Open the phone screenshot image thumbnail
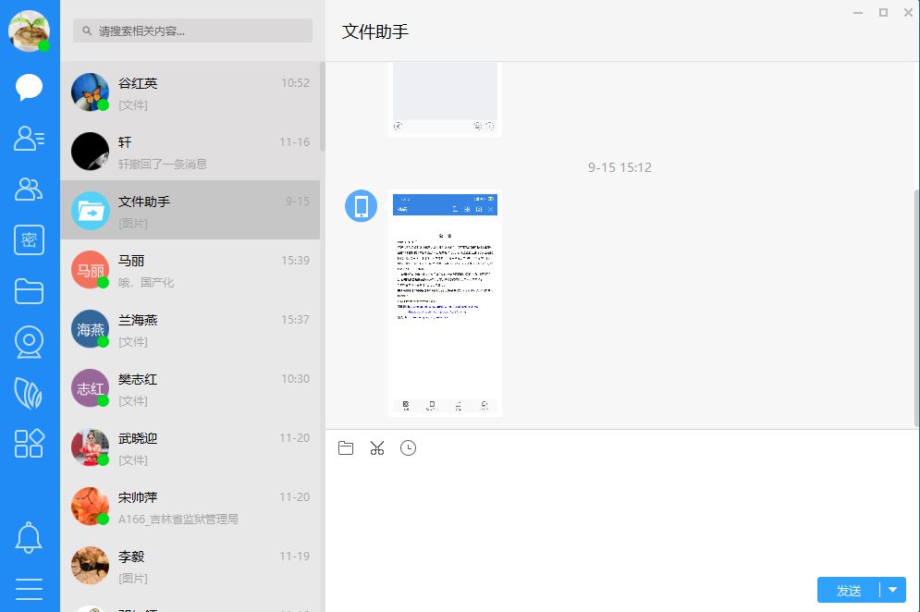 tap(445, 303)
